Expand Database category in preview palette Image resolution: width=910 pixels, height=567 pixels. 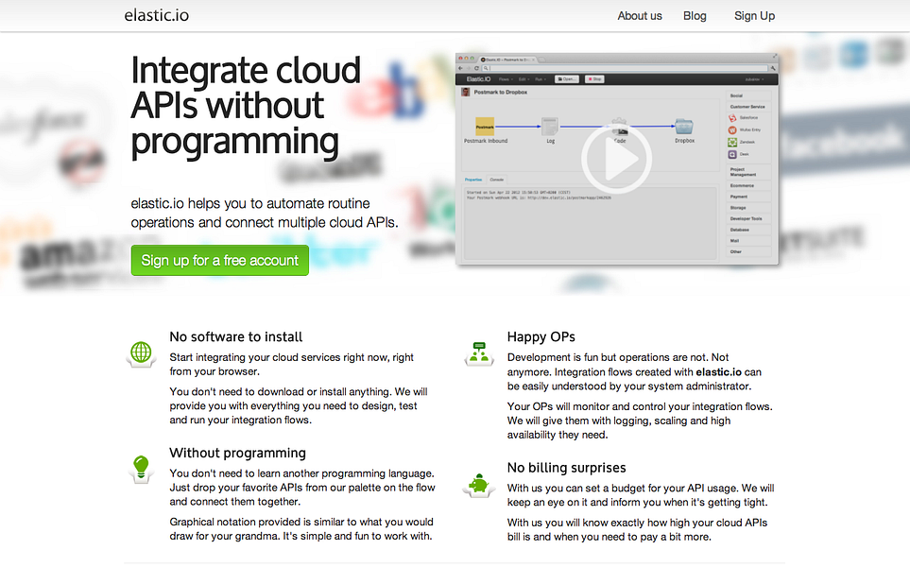coord(748,230)
